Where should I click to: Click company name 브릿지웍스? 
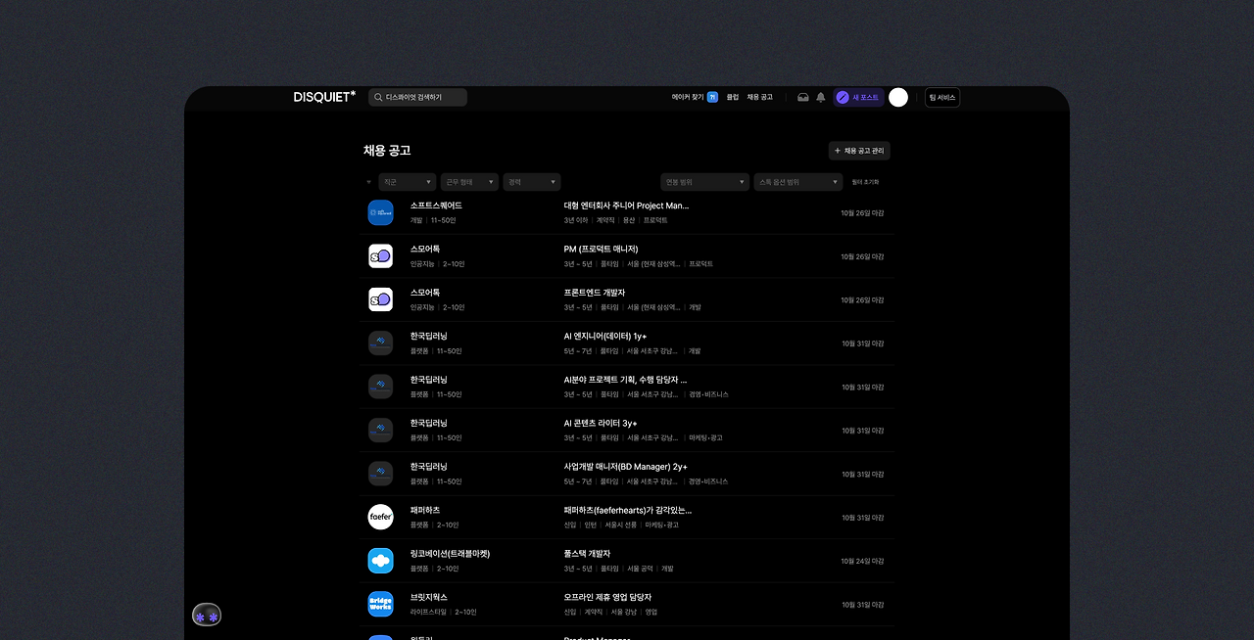429,597
